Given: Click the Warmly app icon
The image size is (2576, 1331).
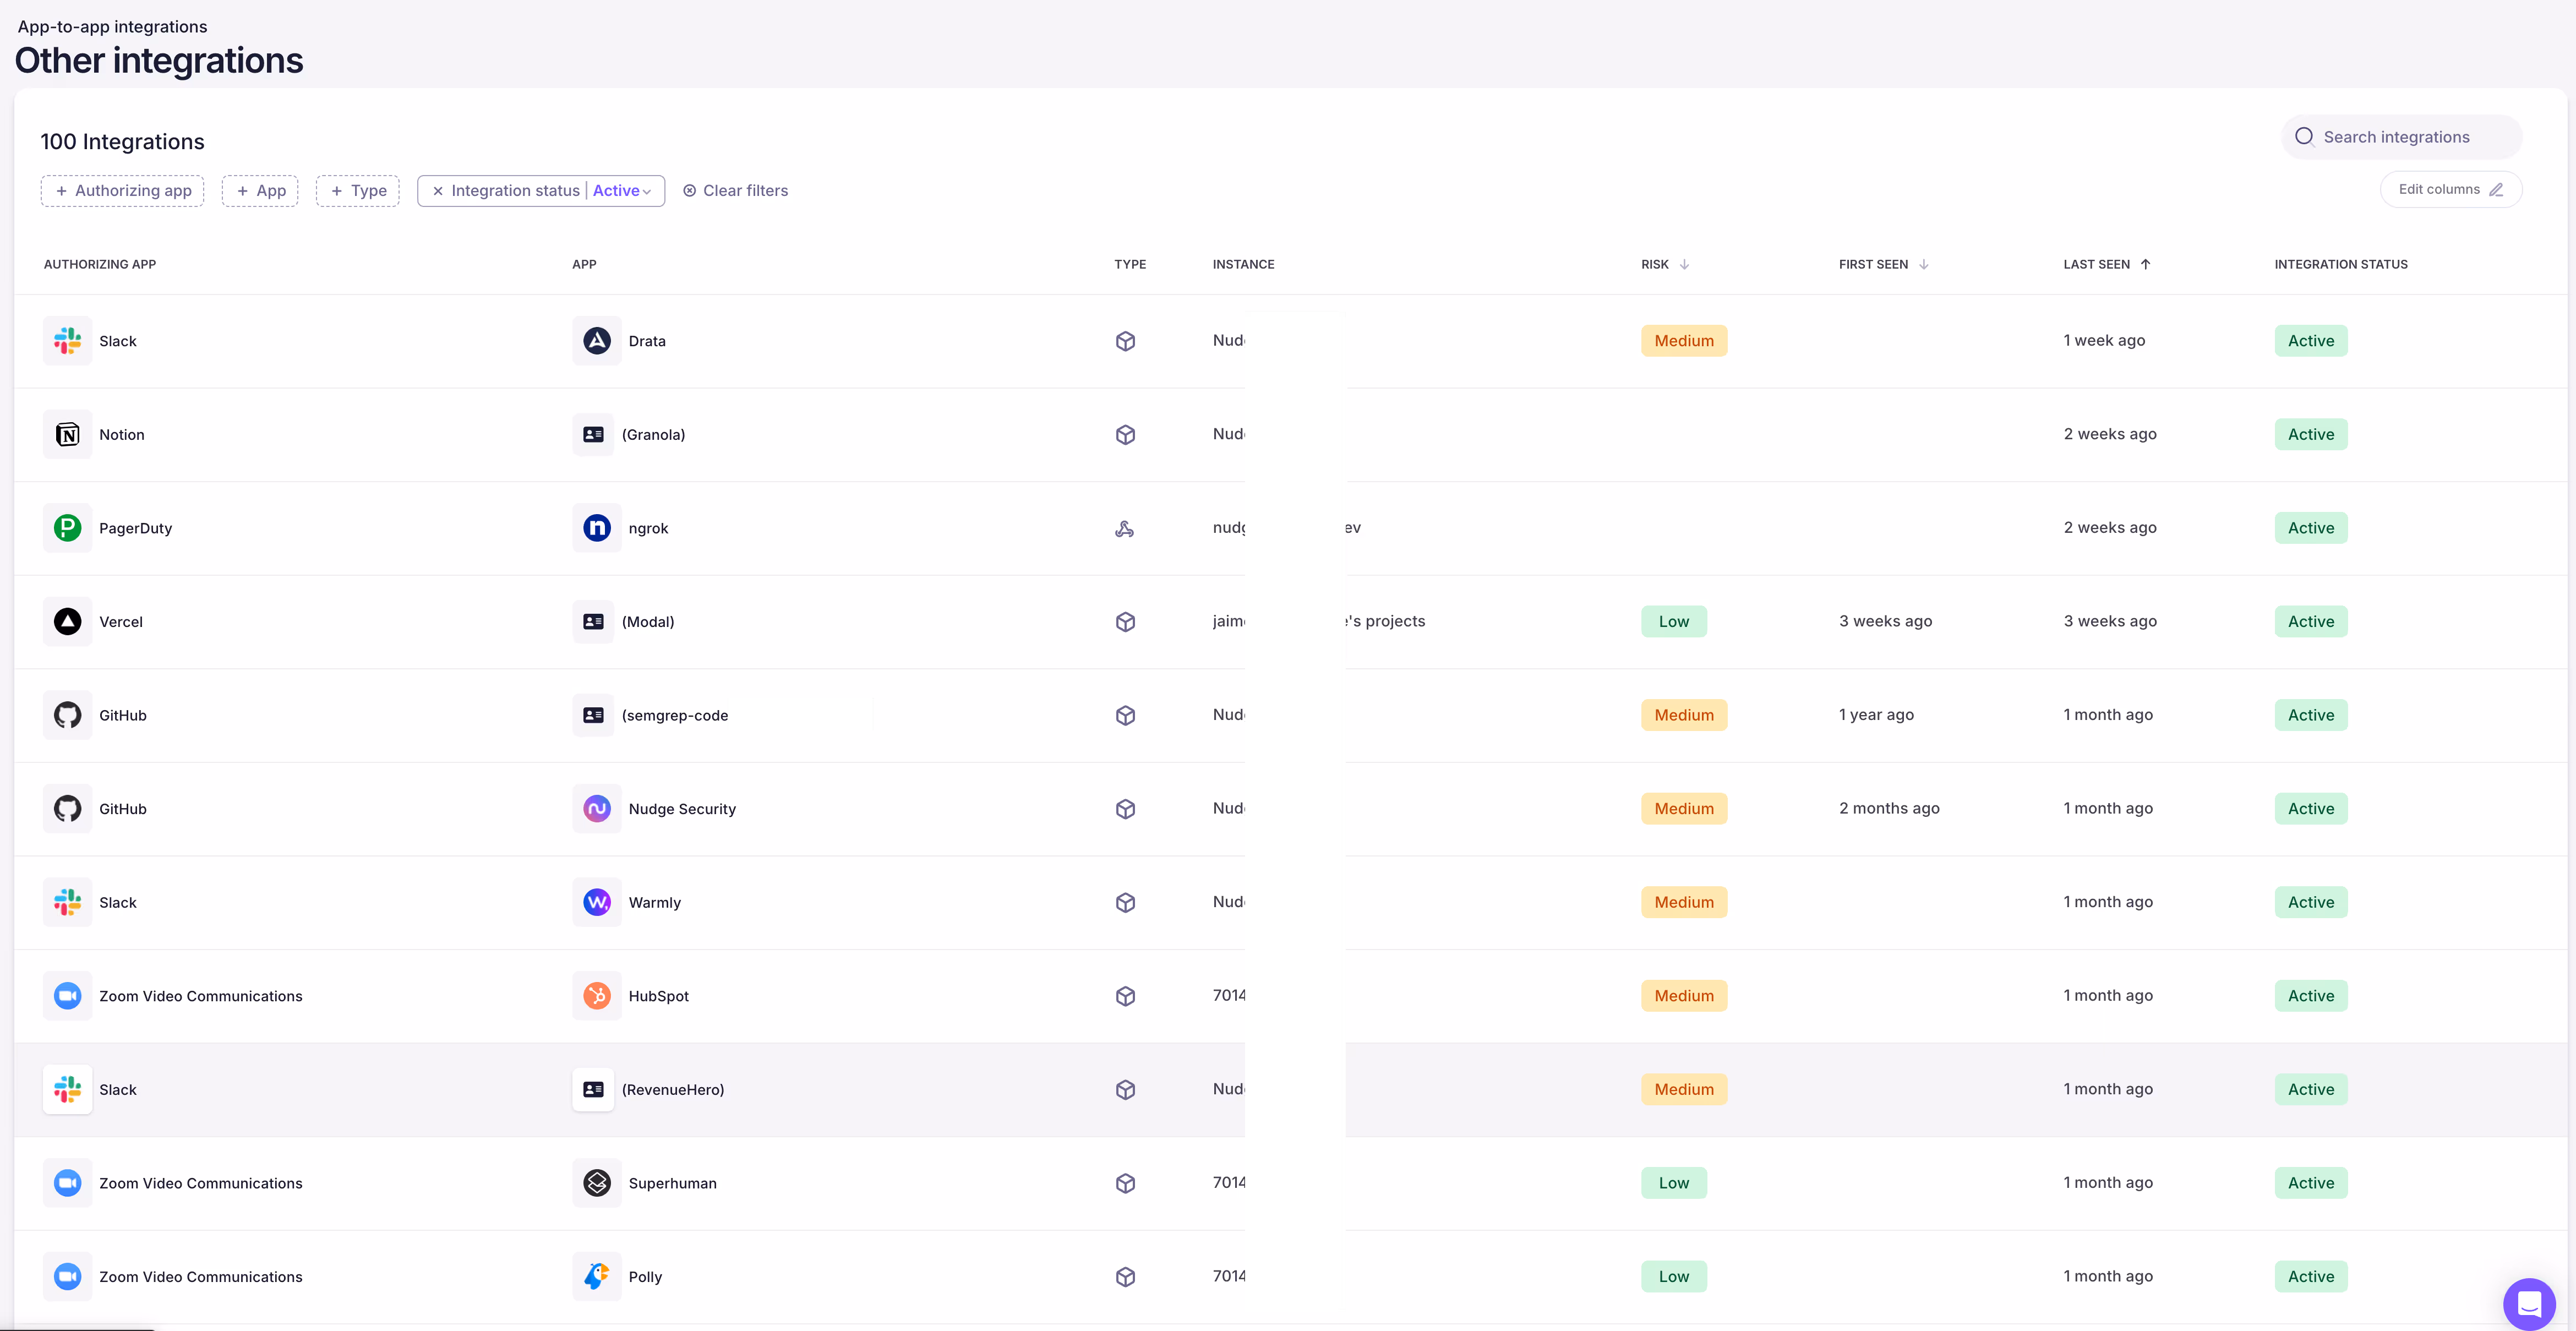Looking at the screenshot, I should [597, 902].
